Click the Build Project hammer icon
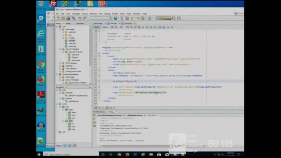 pyautogui.click(x=122, y=18)
